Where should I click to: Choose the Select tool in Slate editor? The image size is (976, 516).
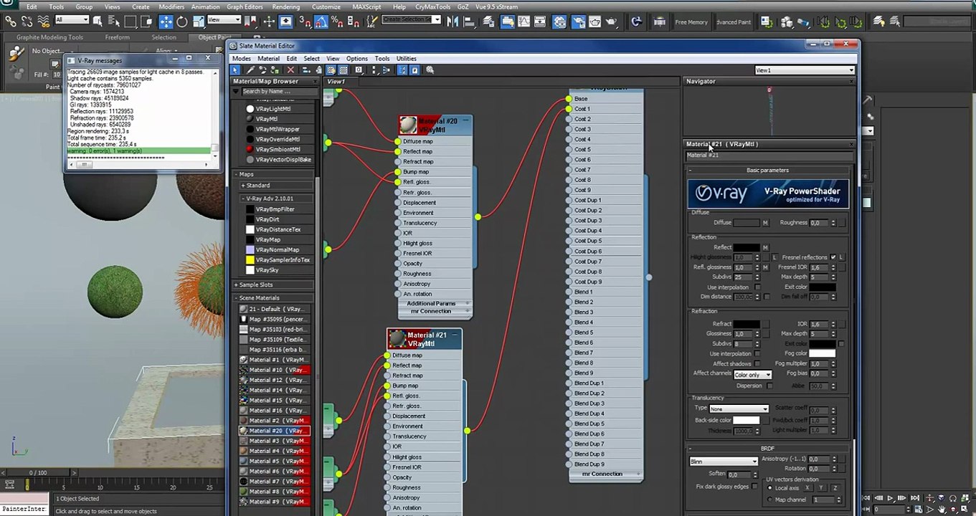coord(235,70)
